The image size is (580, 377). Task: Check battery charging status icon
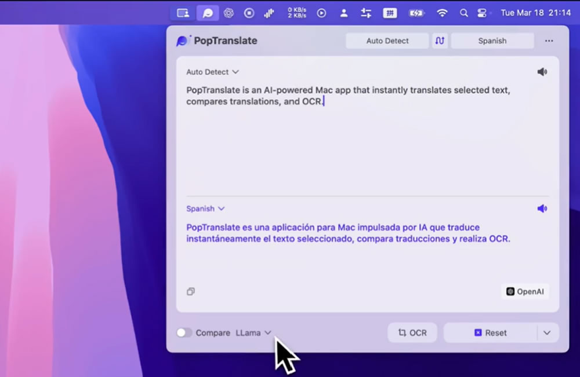(x=416, y=13)
